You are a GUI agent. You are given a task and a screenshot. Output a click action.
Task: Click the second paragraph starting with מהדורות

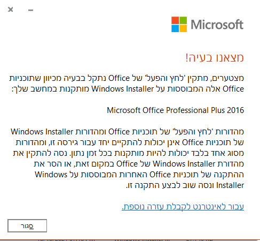(x=127, y=159)
